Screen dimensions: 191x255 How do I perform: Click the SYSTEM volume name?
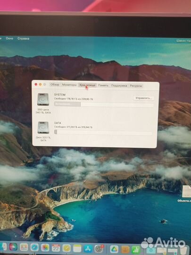point(59,94)
